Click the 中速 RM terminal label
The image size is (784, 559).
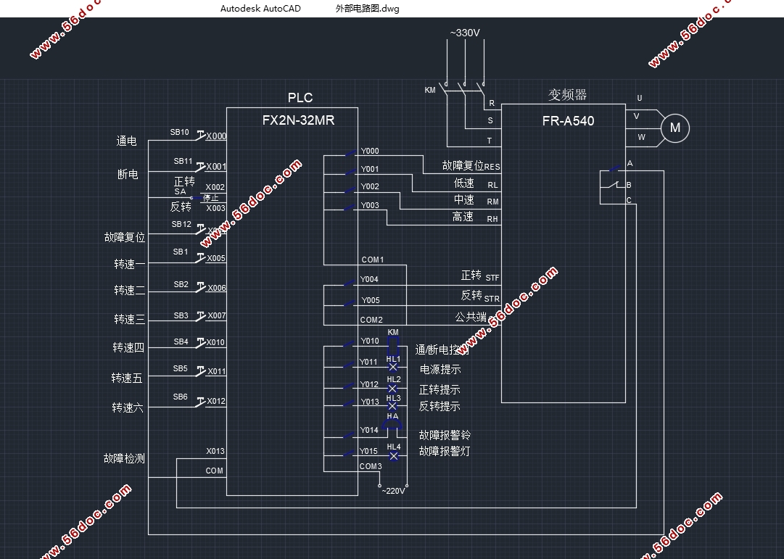click(x=476, y=200)
